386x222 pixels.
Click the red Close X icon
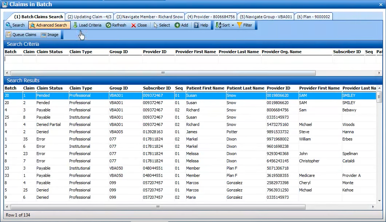(x=133, y=25)
